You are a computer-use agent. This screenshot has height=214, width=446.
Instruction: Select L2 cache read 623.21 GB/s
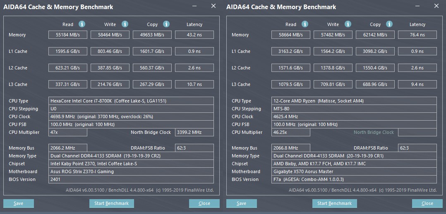[68, 68]
